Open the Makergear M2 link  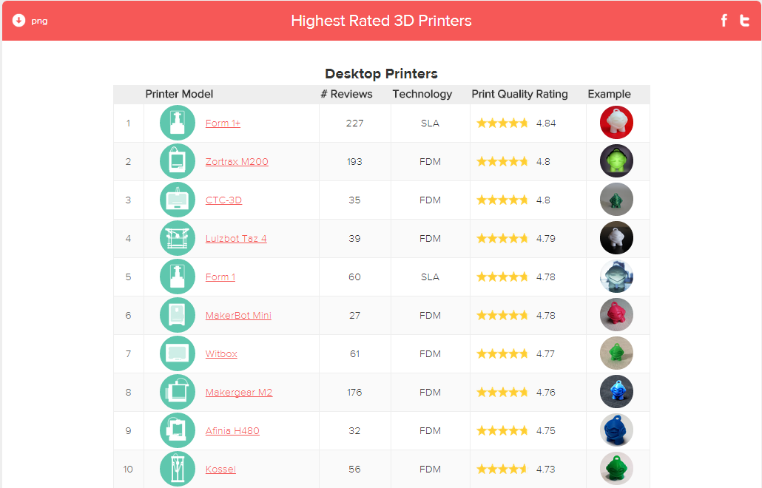pos(239,393)
